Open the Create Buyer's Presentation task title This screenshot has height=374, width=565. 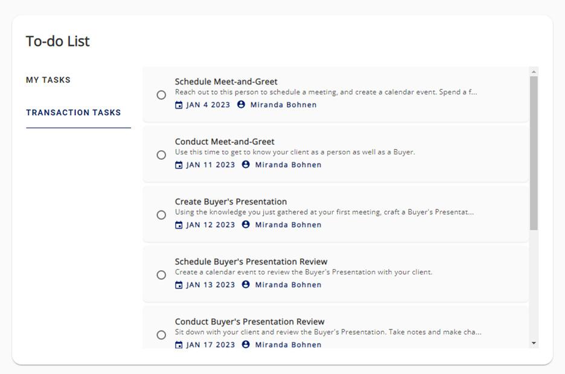(x=231, y=201)
